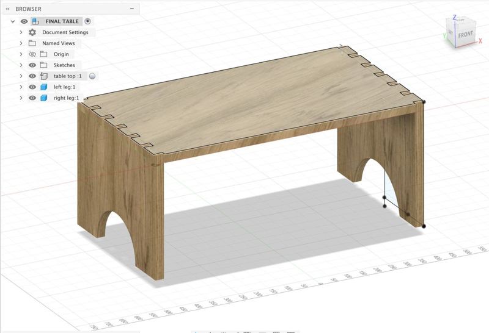Viewport: 489px width, 333px height.
Task: Click the BROWSER panel title
Action: tap(28, 9)
